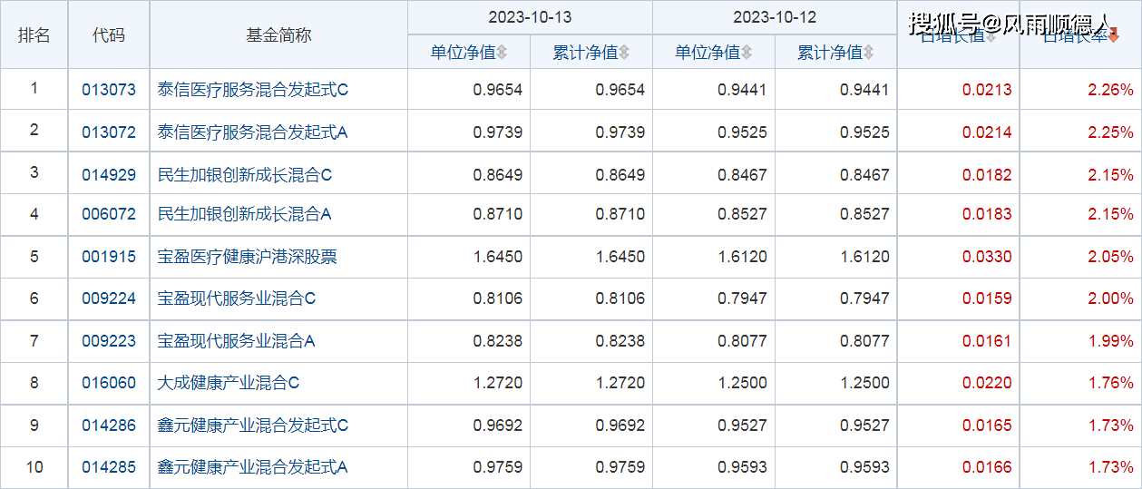Sort by 2023-10-12 累计净值 arrow icon
Screen dimensions: 1142x489
[x=869, y=54]
